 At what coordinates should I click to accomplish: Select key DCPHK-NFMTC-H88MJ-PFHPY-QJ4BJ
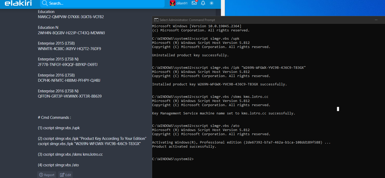69,80
